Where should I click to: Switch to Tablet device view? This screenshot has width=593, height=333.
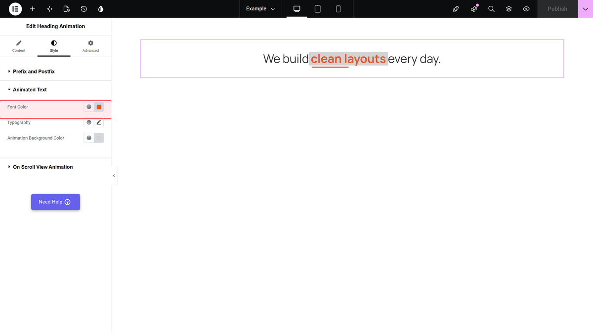click(318, 9)
